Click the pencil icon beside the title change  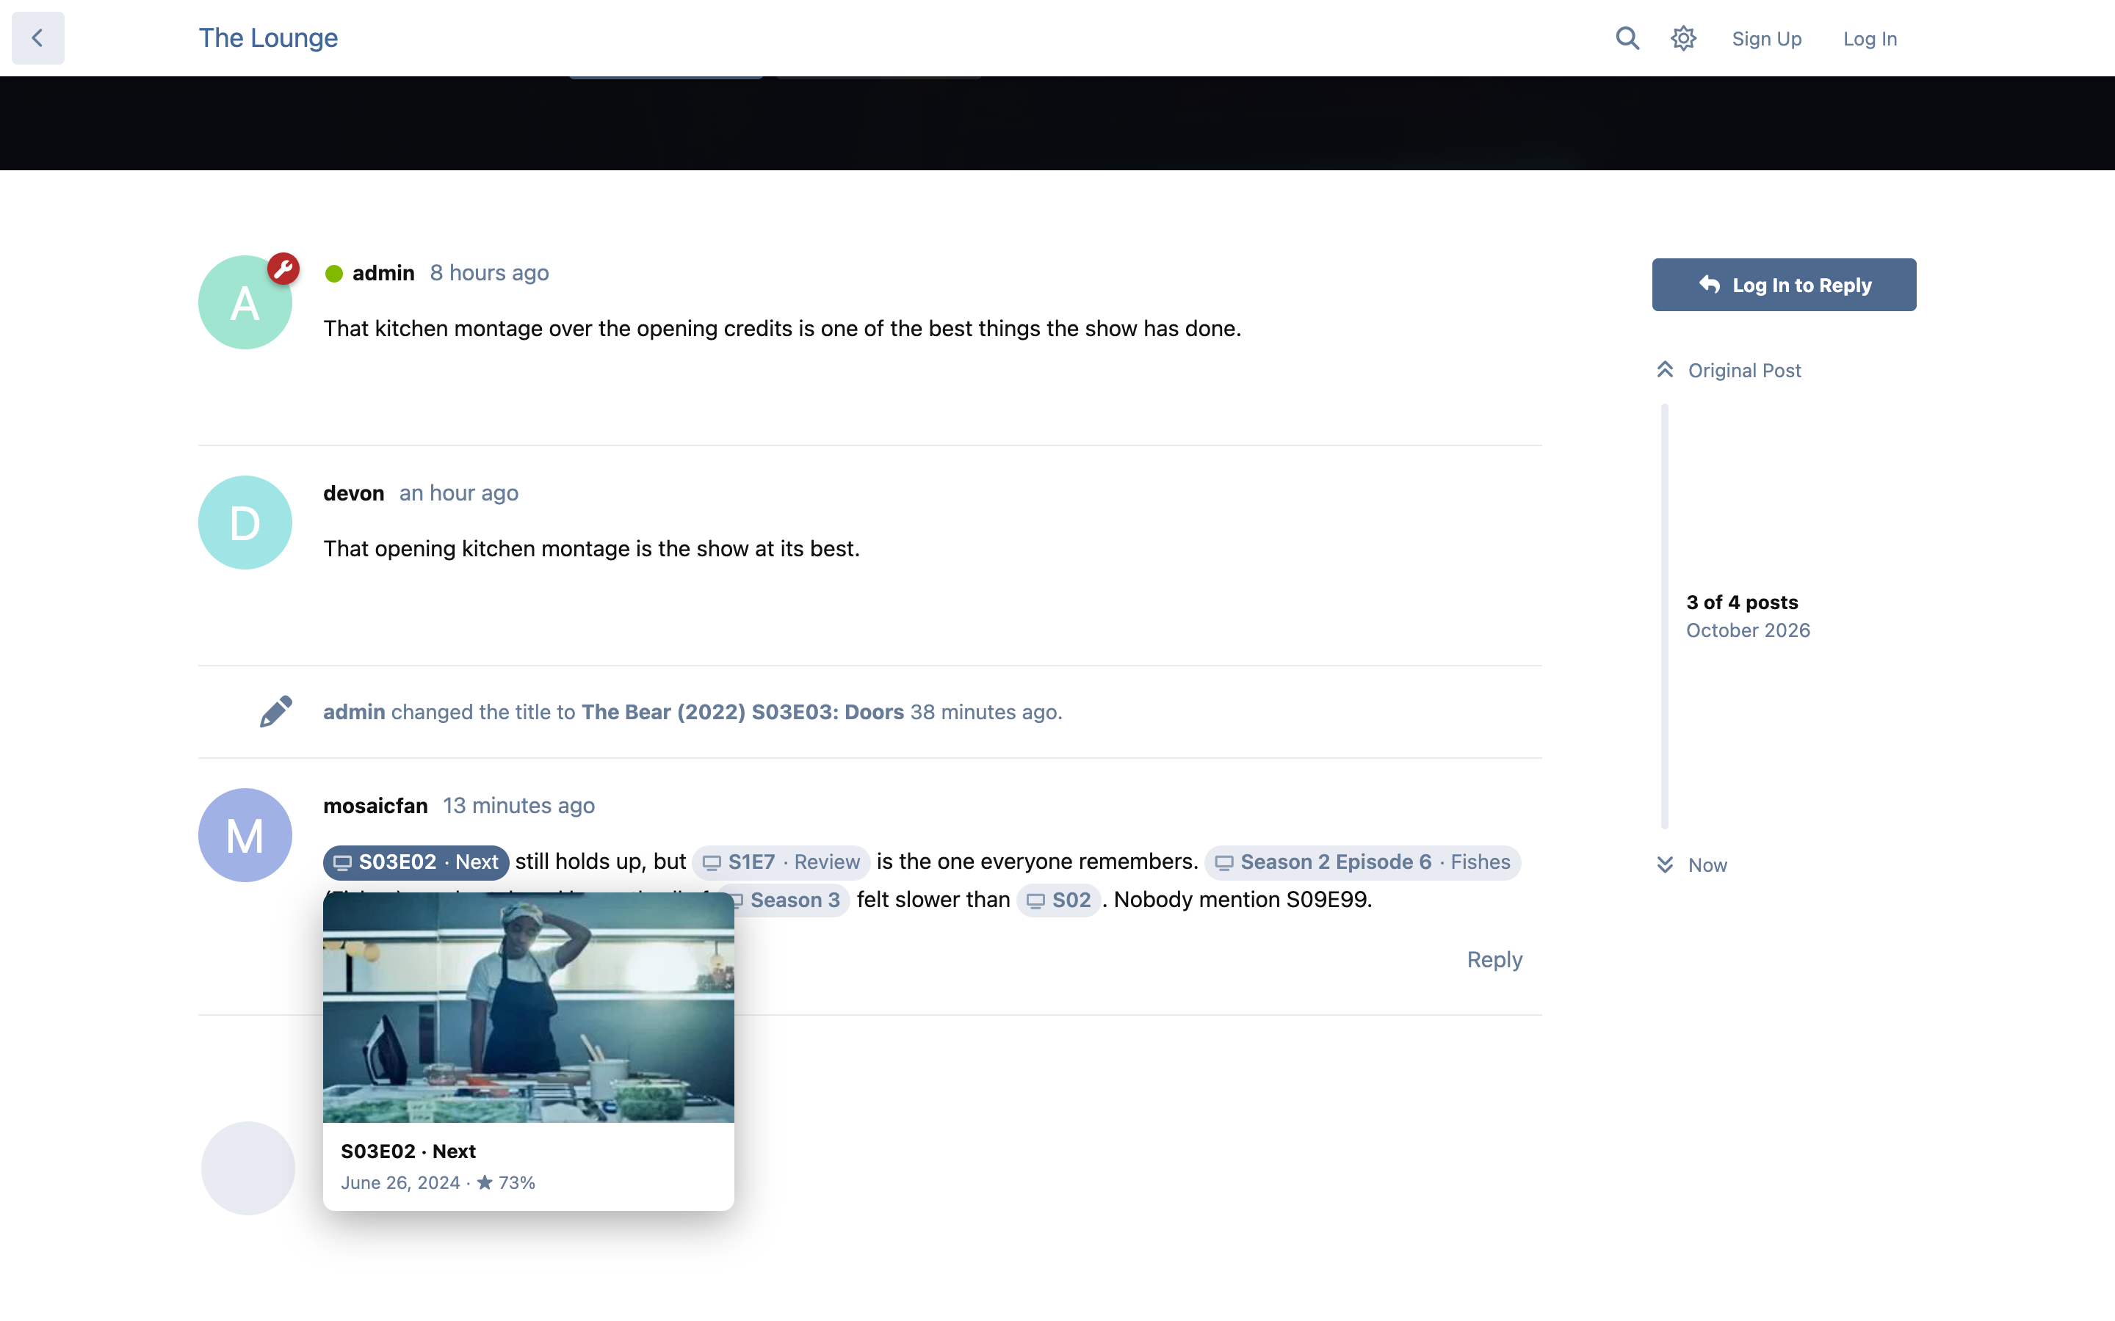click(275, 712)
